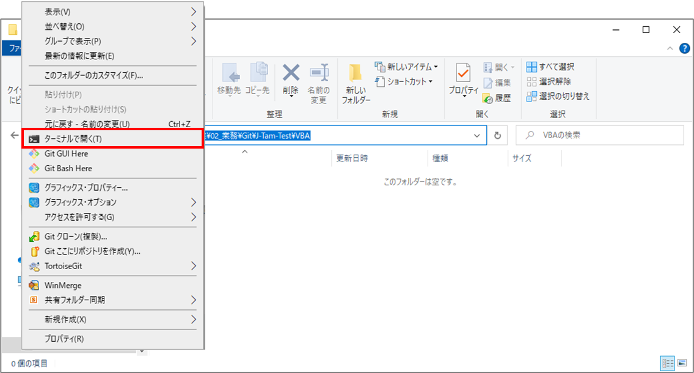The height and width of the screenshot is (373, 694).
Task: Click the Git ここにリポジトリを作成 icon
Action: 34,251
